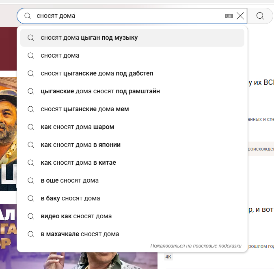The height and width of the screenshot is (269, 274).
Task: Select suggestion 'сносят цыганские дома под дабстеп'
Action: tap(97, 73)
